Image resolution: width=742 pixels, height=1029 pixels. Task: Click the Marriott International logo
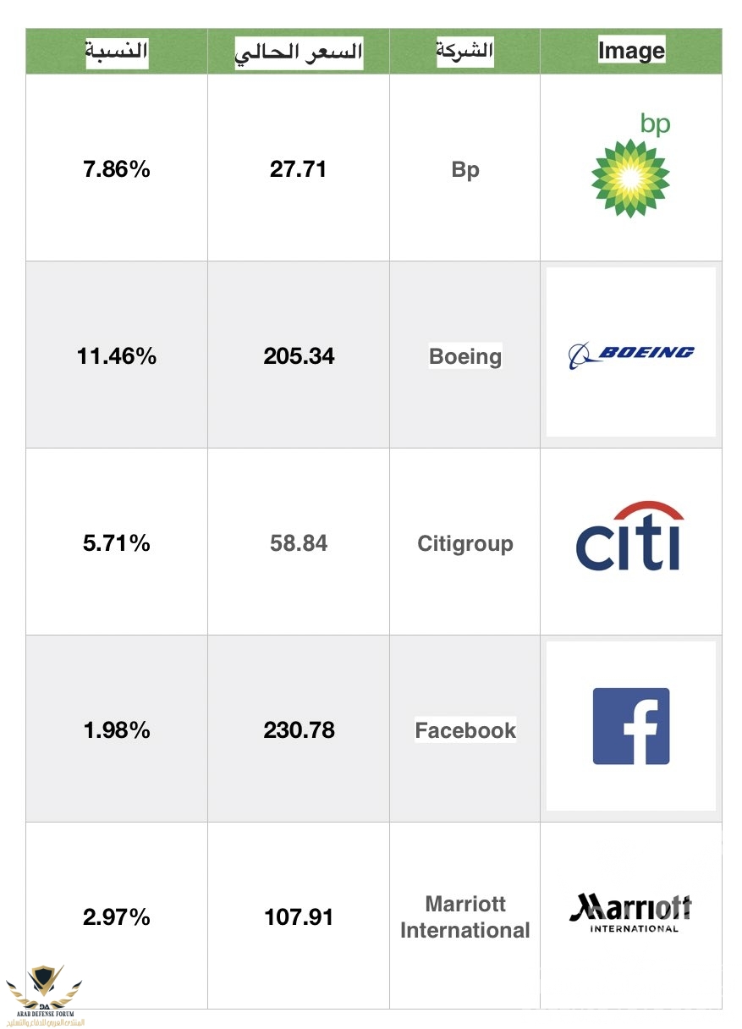click(x=630, y=912)
